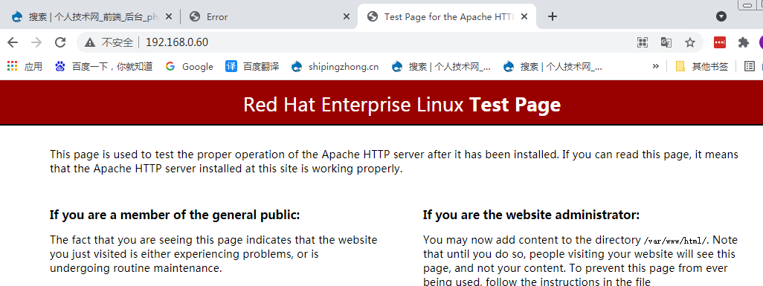Open the tab search dropdown
This screenshot has width=763, height=286.
(721, 16)
